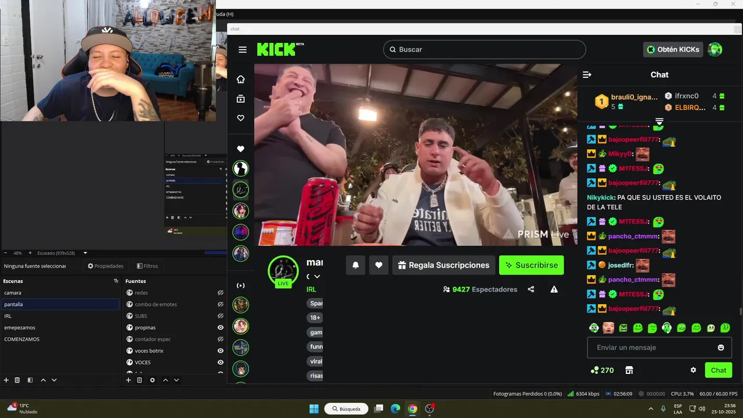Open scene filters icon under Escenas
Viewport: 743px width, 418px height.
coord(30,380)
